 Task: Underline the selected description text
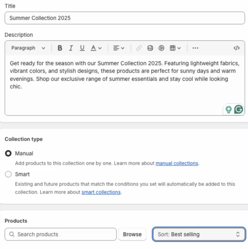point(82,48)
